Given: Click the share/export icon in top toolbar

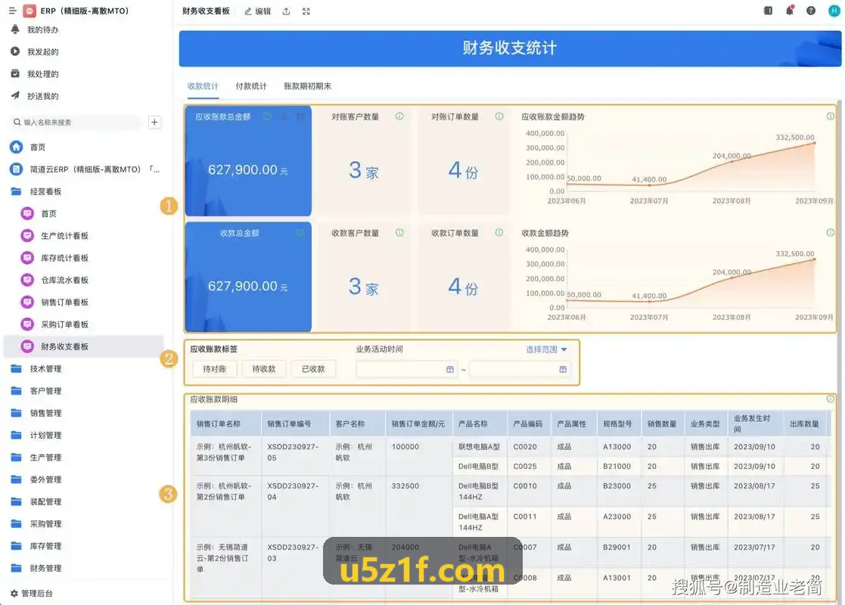Looking at the screenshot, I should pyautogui.click(x=286, y=11).
